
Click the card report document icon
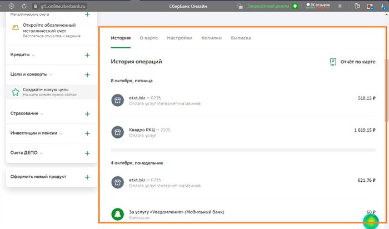point(333,62)
